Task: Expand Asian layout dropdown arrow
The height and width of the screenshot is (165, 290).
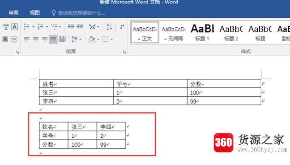Action: pos(98,27)
